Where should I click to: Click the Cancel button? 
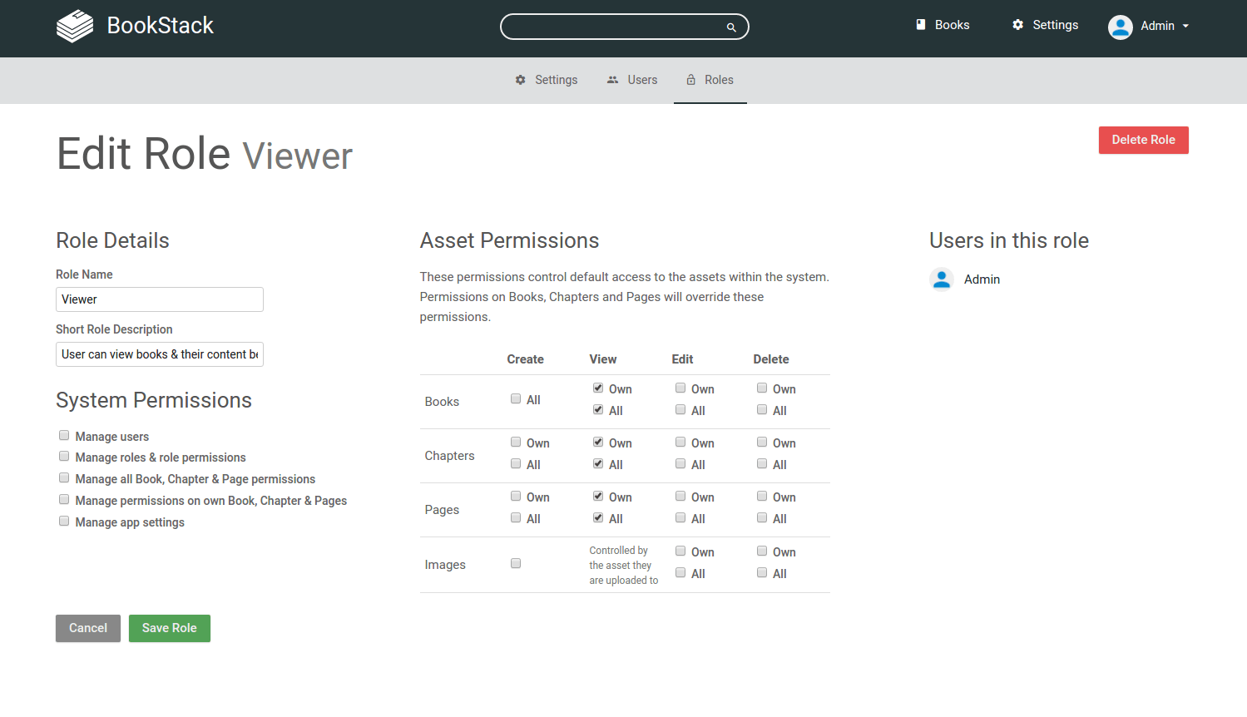(88, 628)
